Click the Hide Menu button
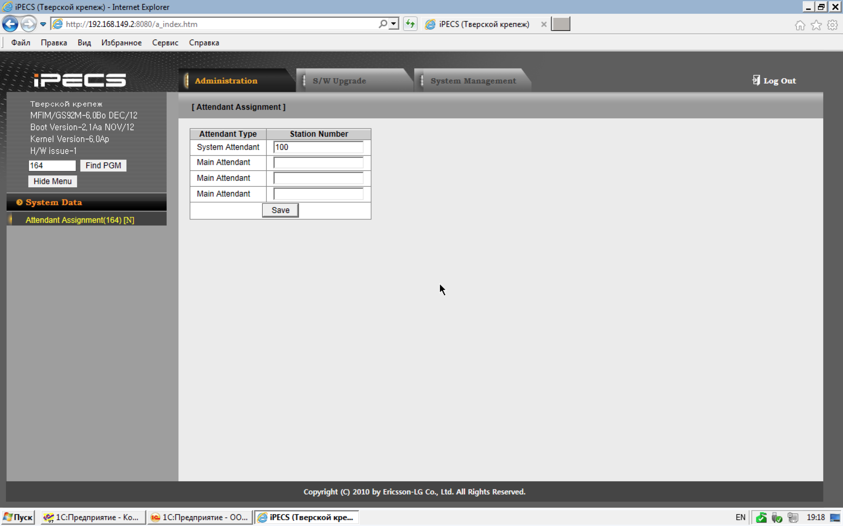The height and width of the screenshot is (526, 843). click(52, 181)
